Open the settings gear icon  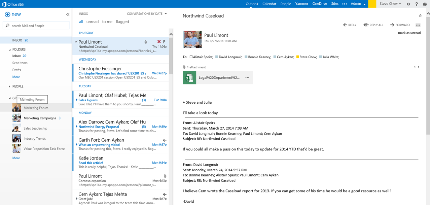pos(408,4)
